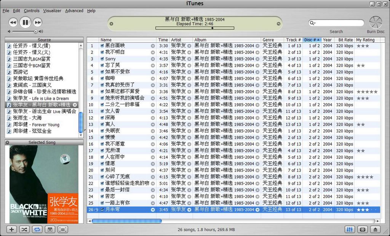The width and height of the screenshot is (390, 236).
Task: Uncheck the 失眠夜 song checkbox
Action: (102, 131)
